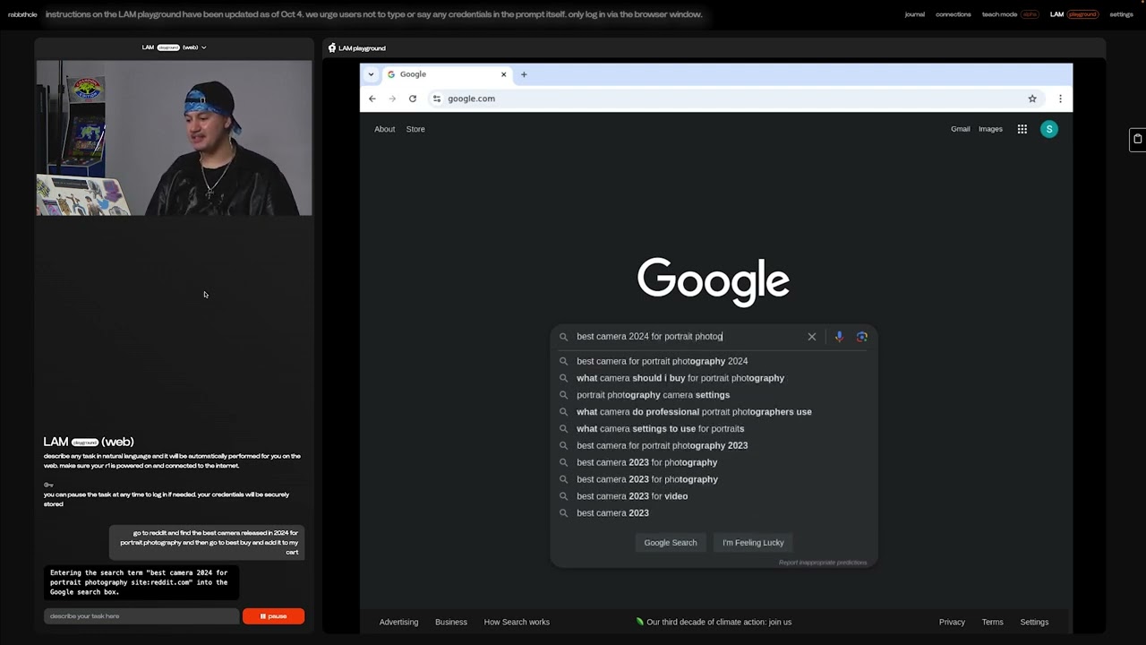Image resolution: width=1146 pixels, height=645 pixels.
Task: Open footer Settings on Google page
Action: [x=1034, y=622]
